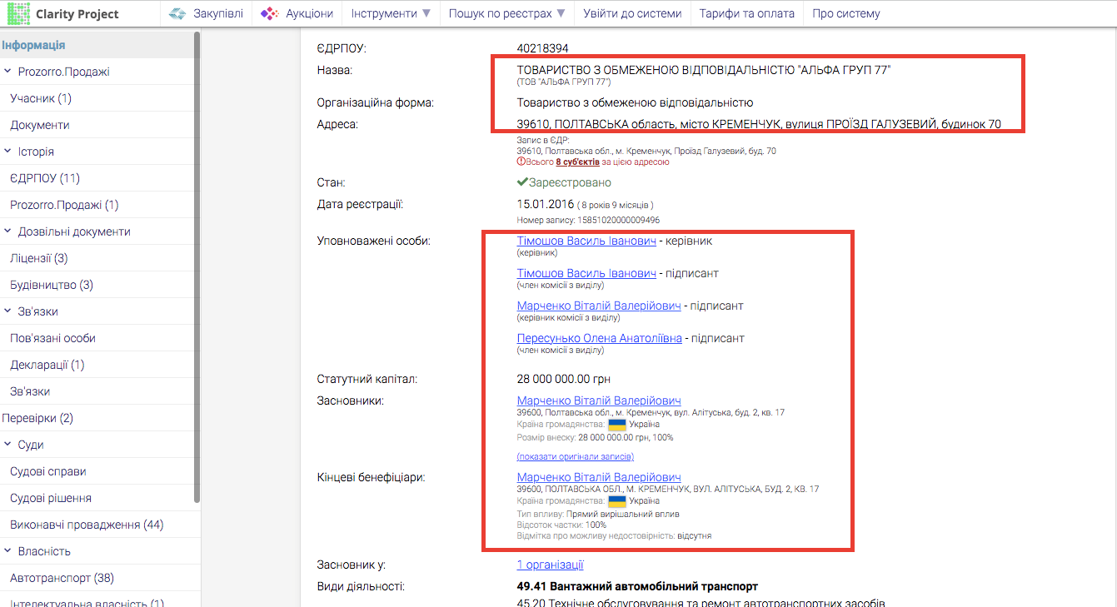This screenshot has width=1117, height=607.
Task: Open Закупівлі handshake icon
Action: tap(177, 13)
